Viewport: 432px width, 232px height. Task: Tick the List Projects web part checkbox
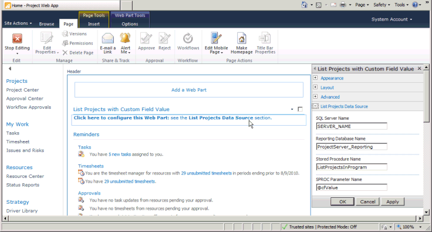click(x=301, y=109)
